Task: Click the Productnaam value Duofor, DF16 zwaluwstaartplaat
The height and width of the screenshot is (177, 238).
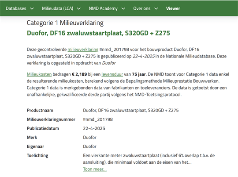Action: (131, 110)
